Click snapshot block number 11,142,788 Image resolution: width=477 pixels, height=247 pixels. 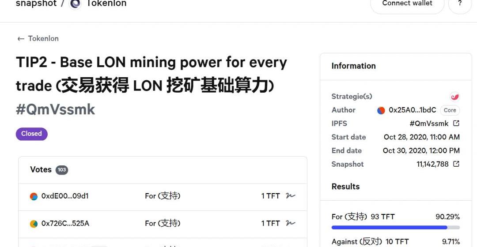(432, 164)
